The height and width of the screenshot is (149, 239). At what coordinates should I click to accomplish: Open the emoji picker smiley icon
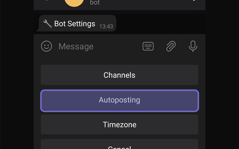[x=47, y=46]
